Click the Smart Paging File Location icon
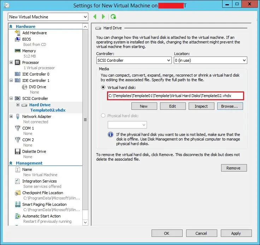The width and height of the screenshot is (260, 245). click(18, 204)
